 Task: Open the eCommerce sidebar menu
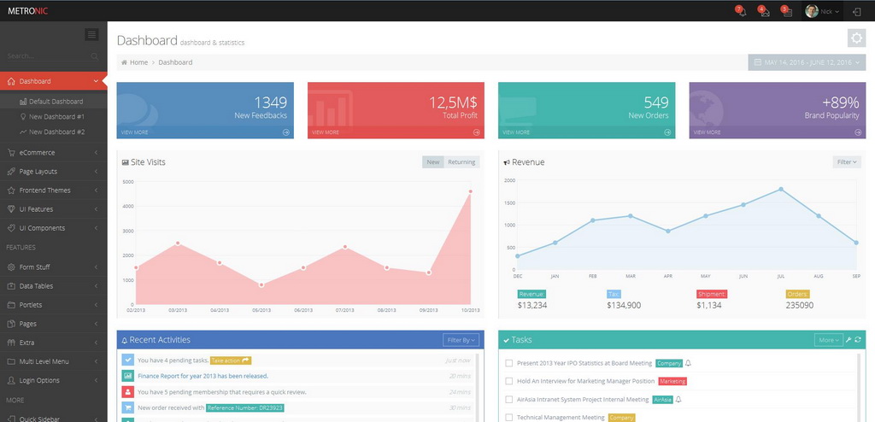pos(54,153)
